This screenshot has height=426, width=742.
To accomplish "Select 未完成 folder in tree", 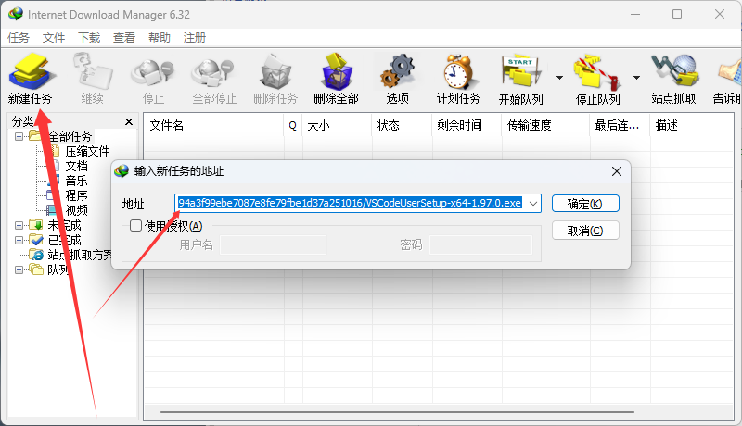I will pos(64,225).
